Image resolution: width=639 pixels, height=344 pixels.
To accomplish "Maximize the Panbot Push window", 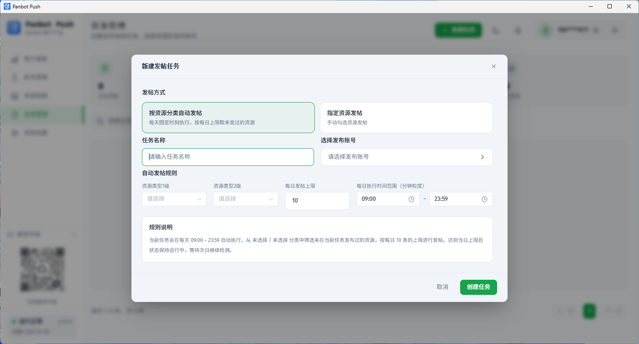I will coord(610,6).
